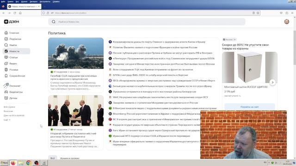Open Лукашенко отправится в поездку headline

(154, 92)
